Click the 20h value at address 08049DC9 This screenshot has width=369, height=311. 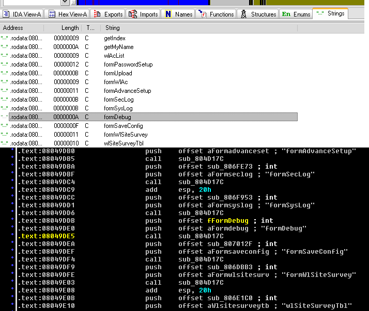[205, 190]
